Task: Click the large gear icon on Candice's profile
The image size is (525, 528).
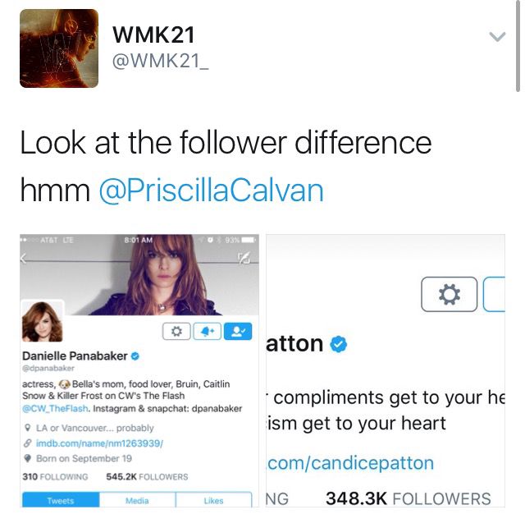Action: pos(449,294)
